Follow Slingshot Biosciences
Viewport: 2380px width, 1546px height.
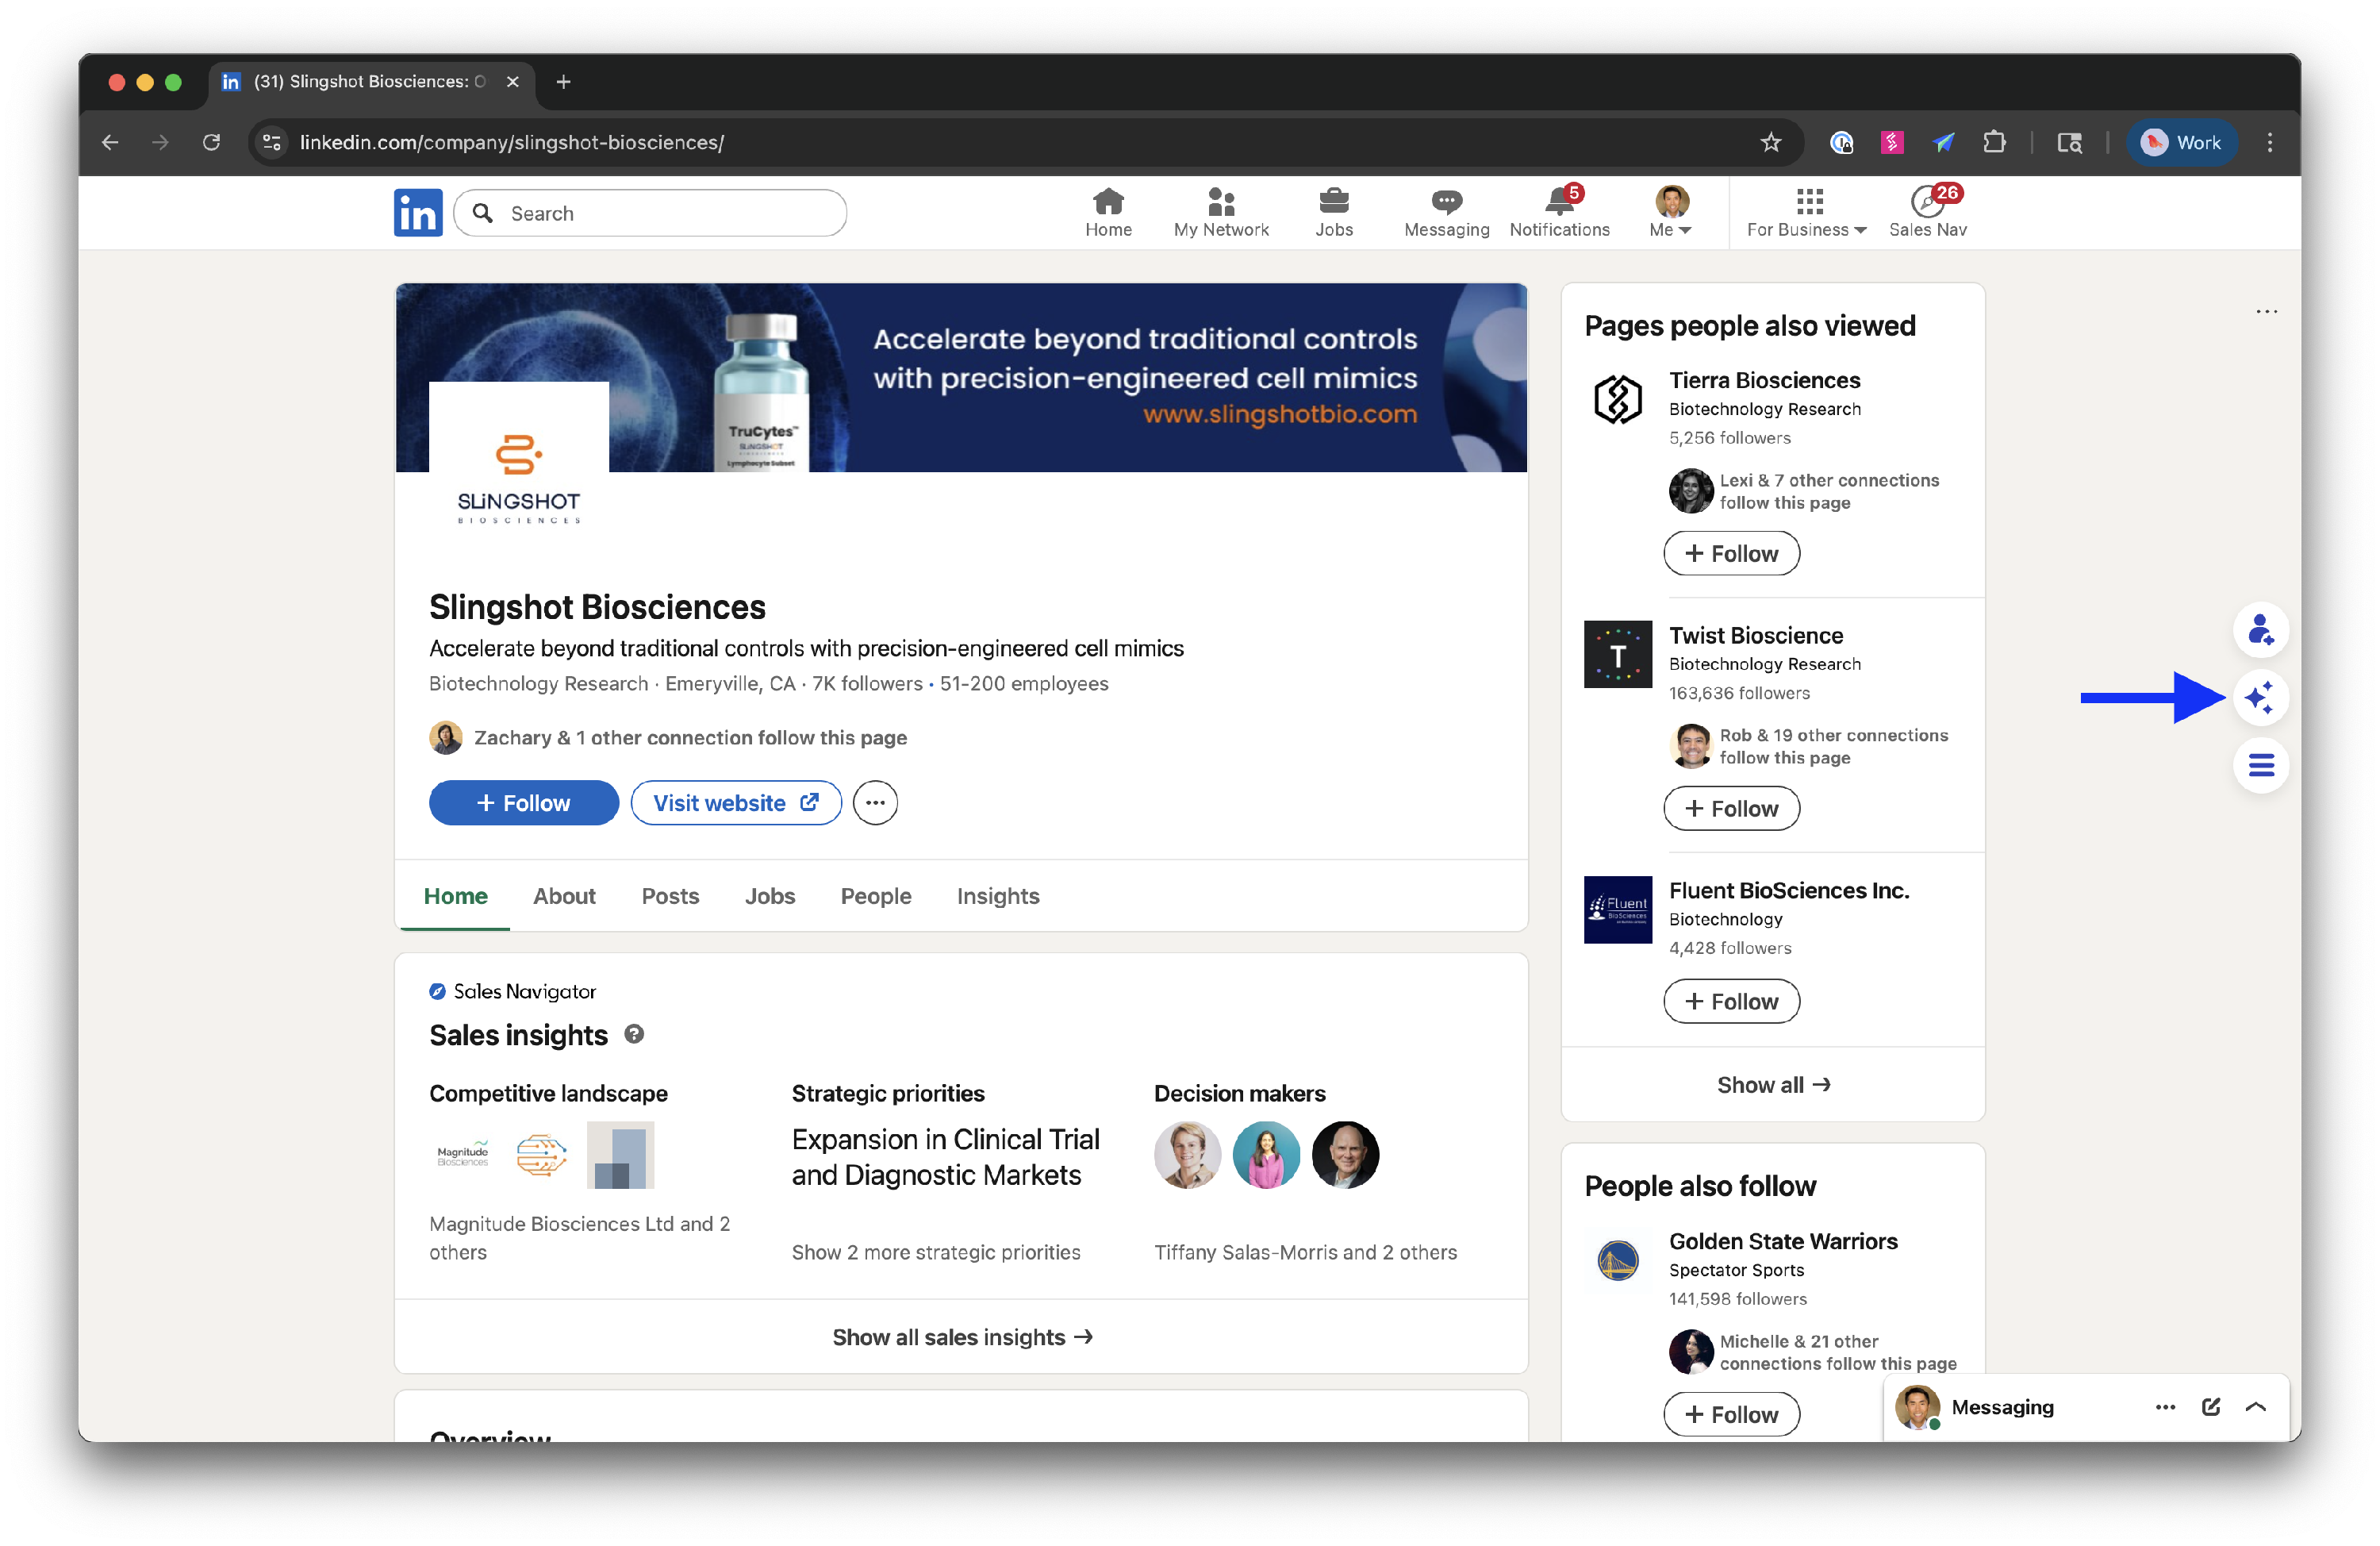pyautogui.click(x=523, y=802)
